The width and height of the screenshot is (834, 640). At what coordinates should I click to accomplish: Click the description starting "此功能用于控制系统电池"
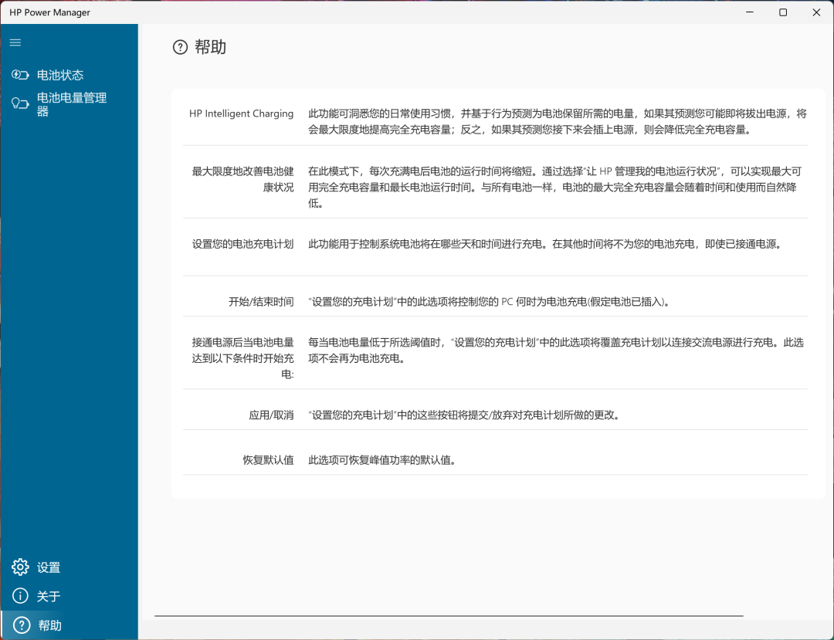[x=546, y=244]
